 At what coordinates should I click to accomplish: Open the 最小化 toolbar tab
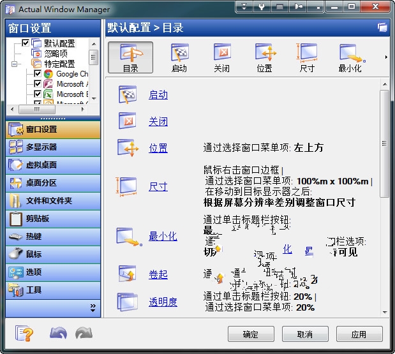(x=350, y=57)
